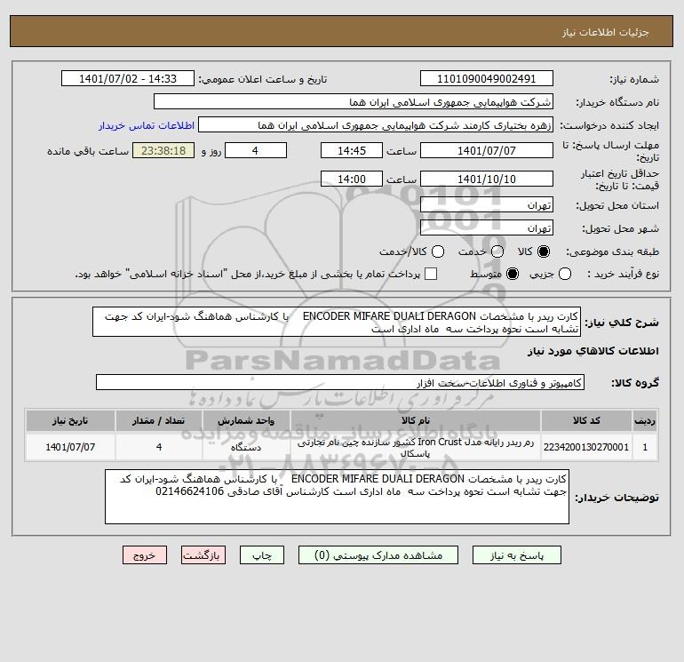Select the متوسط purchase type radio

pyautogui.click(x=513, y=274)
